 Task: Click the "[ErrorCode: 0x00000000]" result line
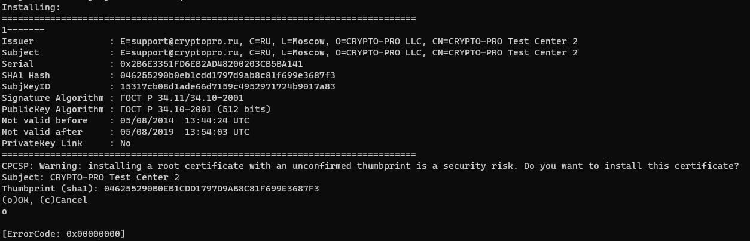point(63,234)
